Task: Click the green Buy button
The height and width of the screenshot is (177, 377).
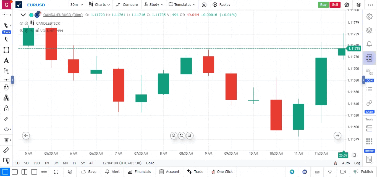Action: (323, 5)
